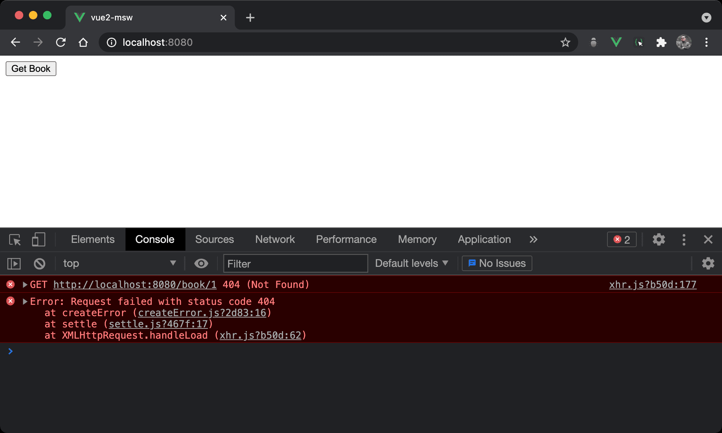Click the DevTools customize menu icon
The height and width of the screenshot is (433, 722).
[683, 239]
